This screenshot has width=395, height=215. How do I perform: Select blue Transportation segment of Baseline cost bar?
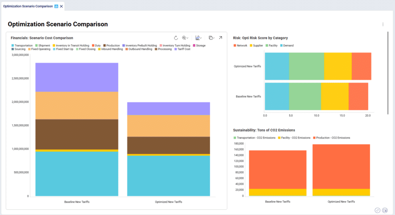77,174
